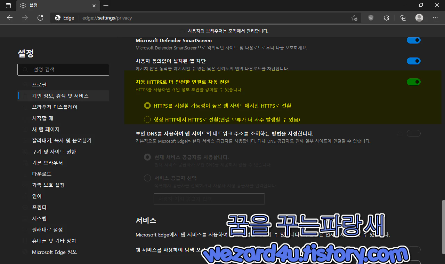Viewport: 445px width, 264px height.
Task: Select HTTPS를 지원할 가능성이 높은 웹 사이트에서만 radio
Action: click(147, 106)
